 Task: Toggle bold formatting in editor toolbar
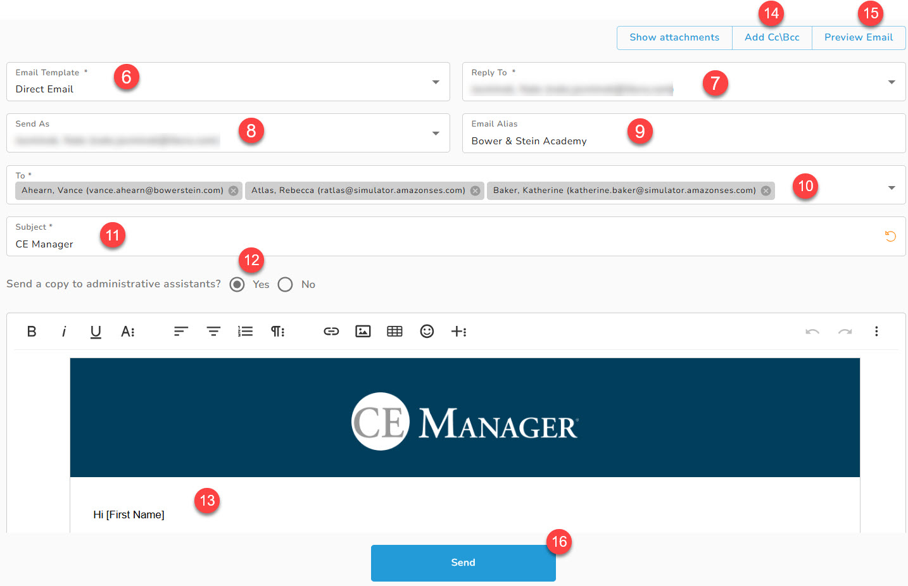click(x=32, y=331)
